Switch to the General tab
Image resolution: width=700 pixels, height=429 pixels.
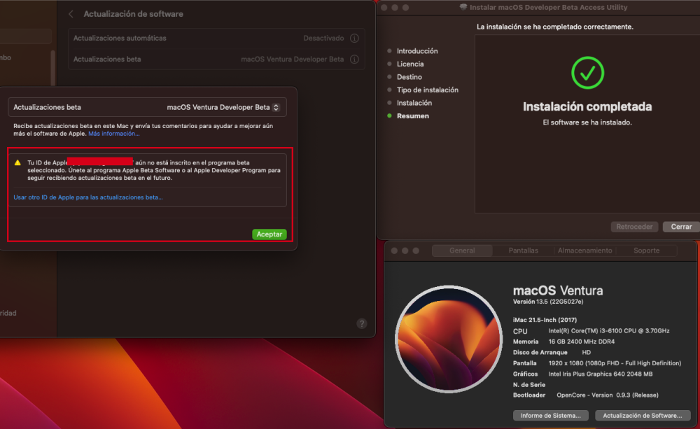point(462,251)
